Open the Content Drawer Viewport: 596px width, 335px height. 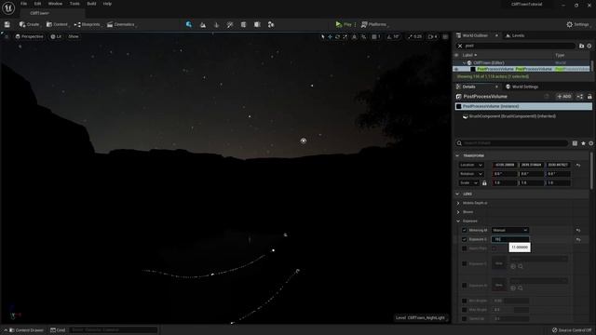click(x=26, y=330)
